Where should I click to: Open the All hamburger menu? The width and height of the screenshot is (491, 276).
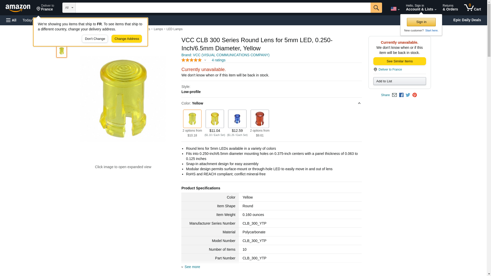click(x=11, y=20)
